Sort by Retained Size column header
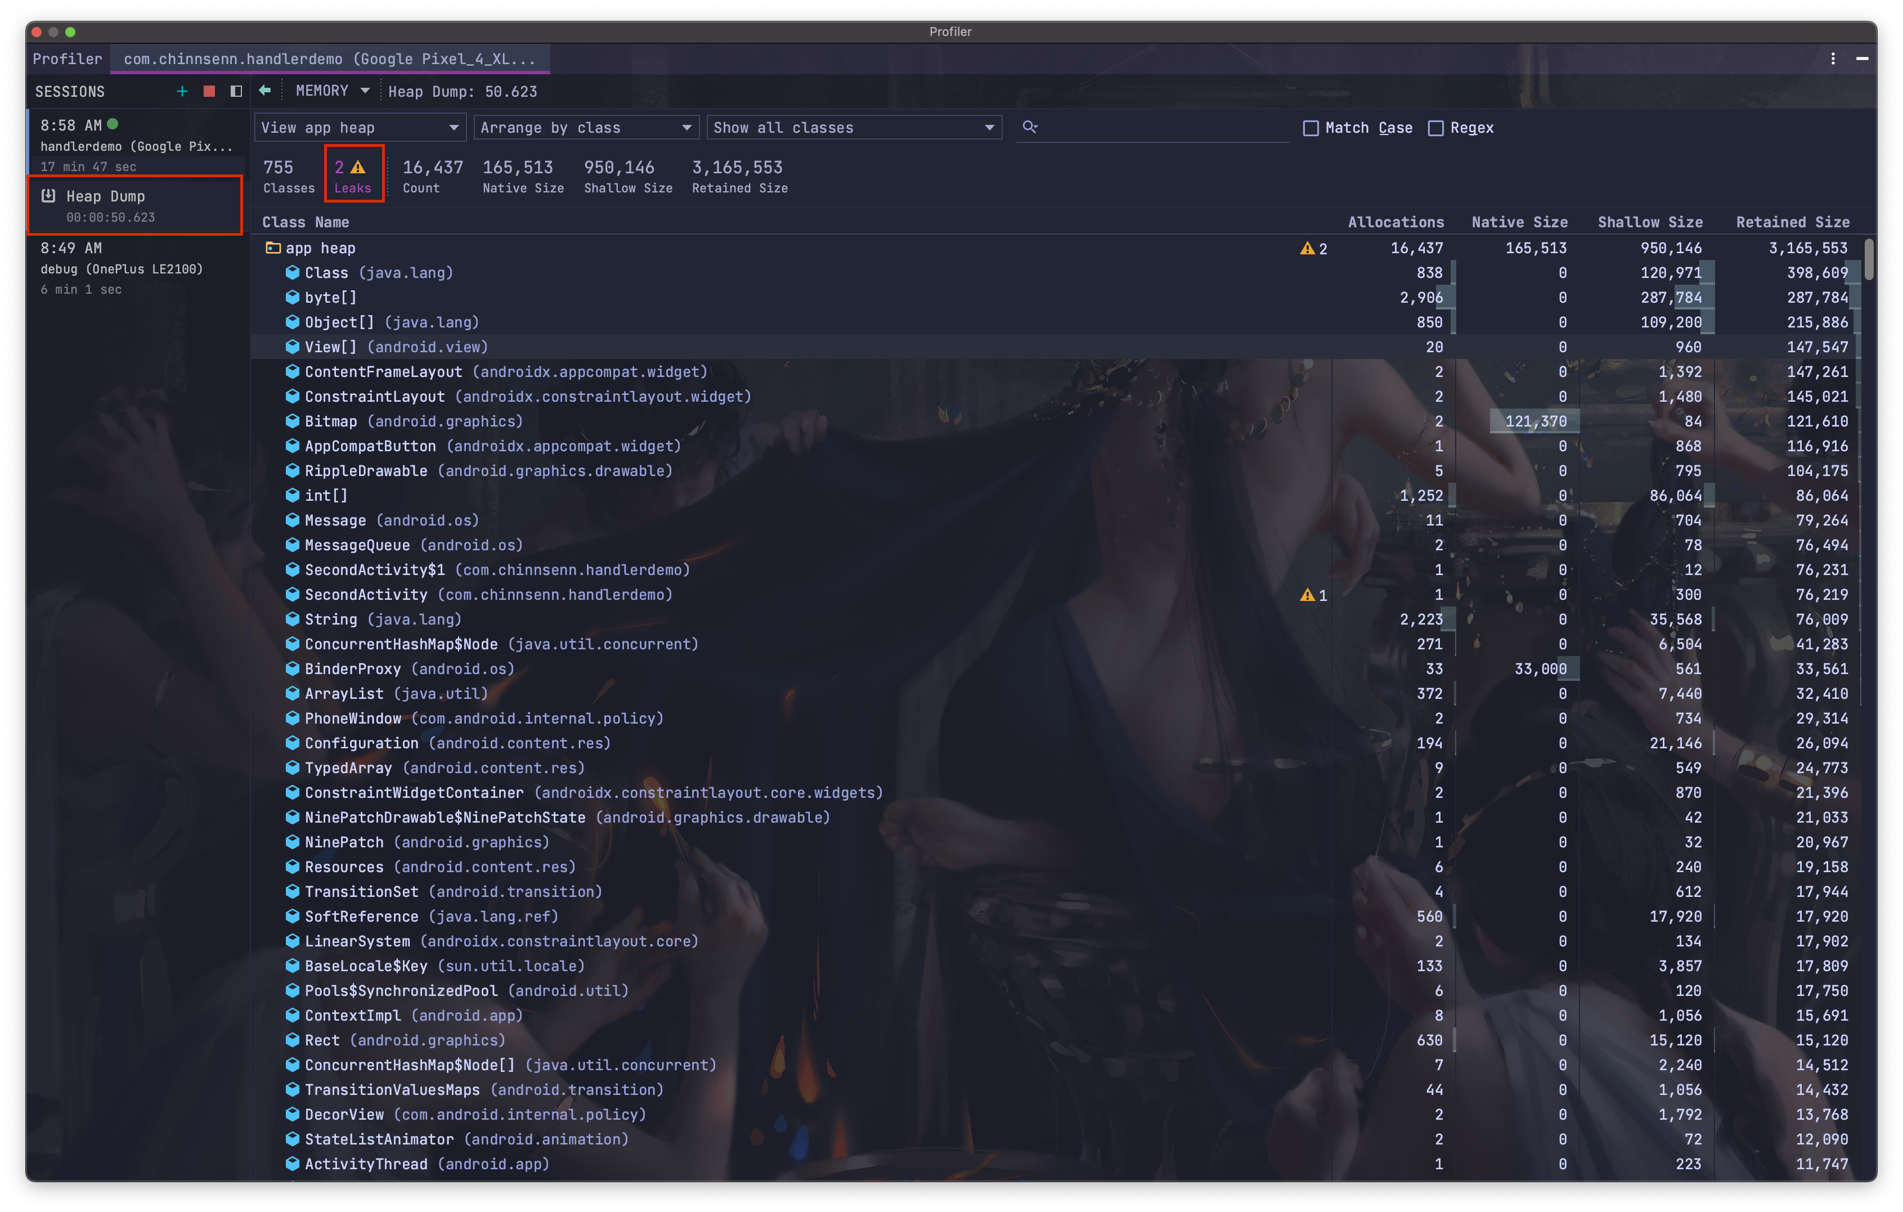Viewport: 1903px width, 1212px height. (x=1792, y=222)
